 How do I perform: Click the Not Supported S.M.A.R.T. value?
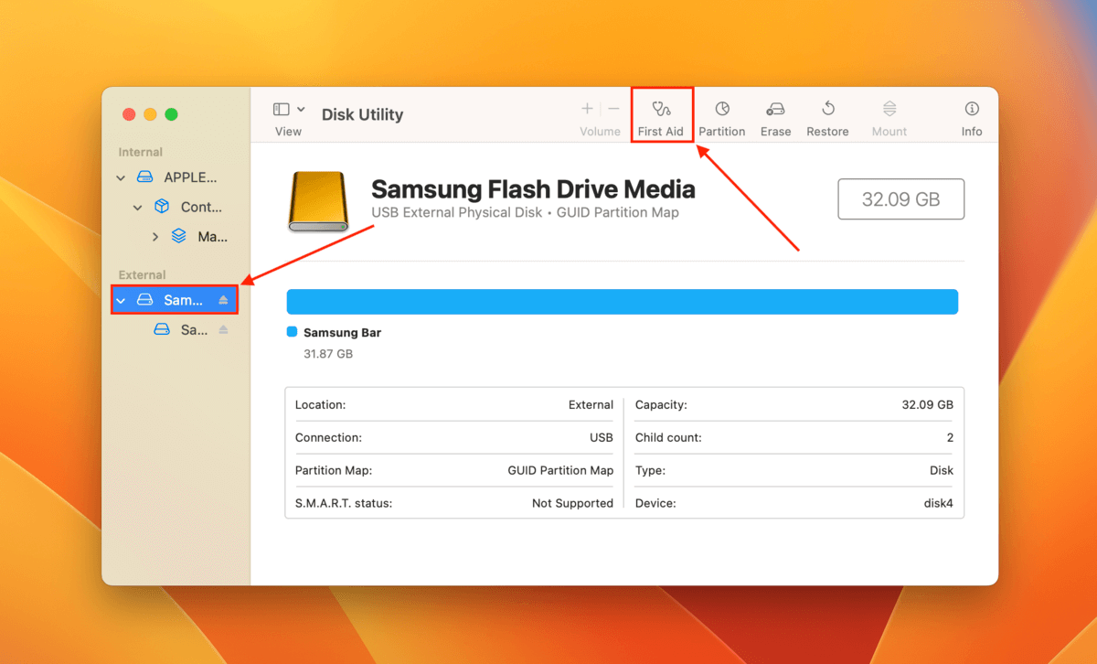[572, 503]
